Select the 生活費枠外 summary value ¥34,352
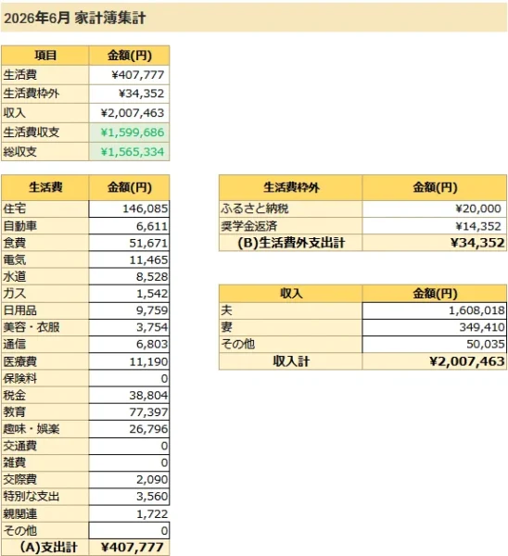The height and width of the screenshot is (556, 508). pos(129,94)
